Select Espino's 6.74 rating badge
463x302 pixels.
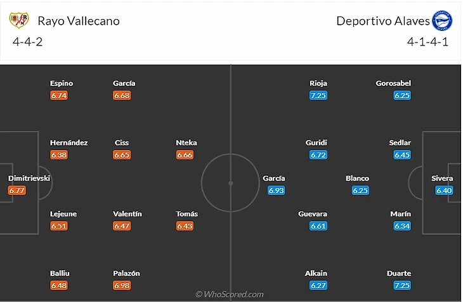tap(59, 95)
